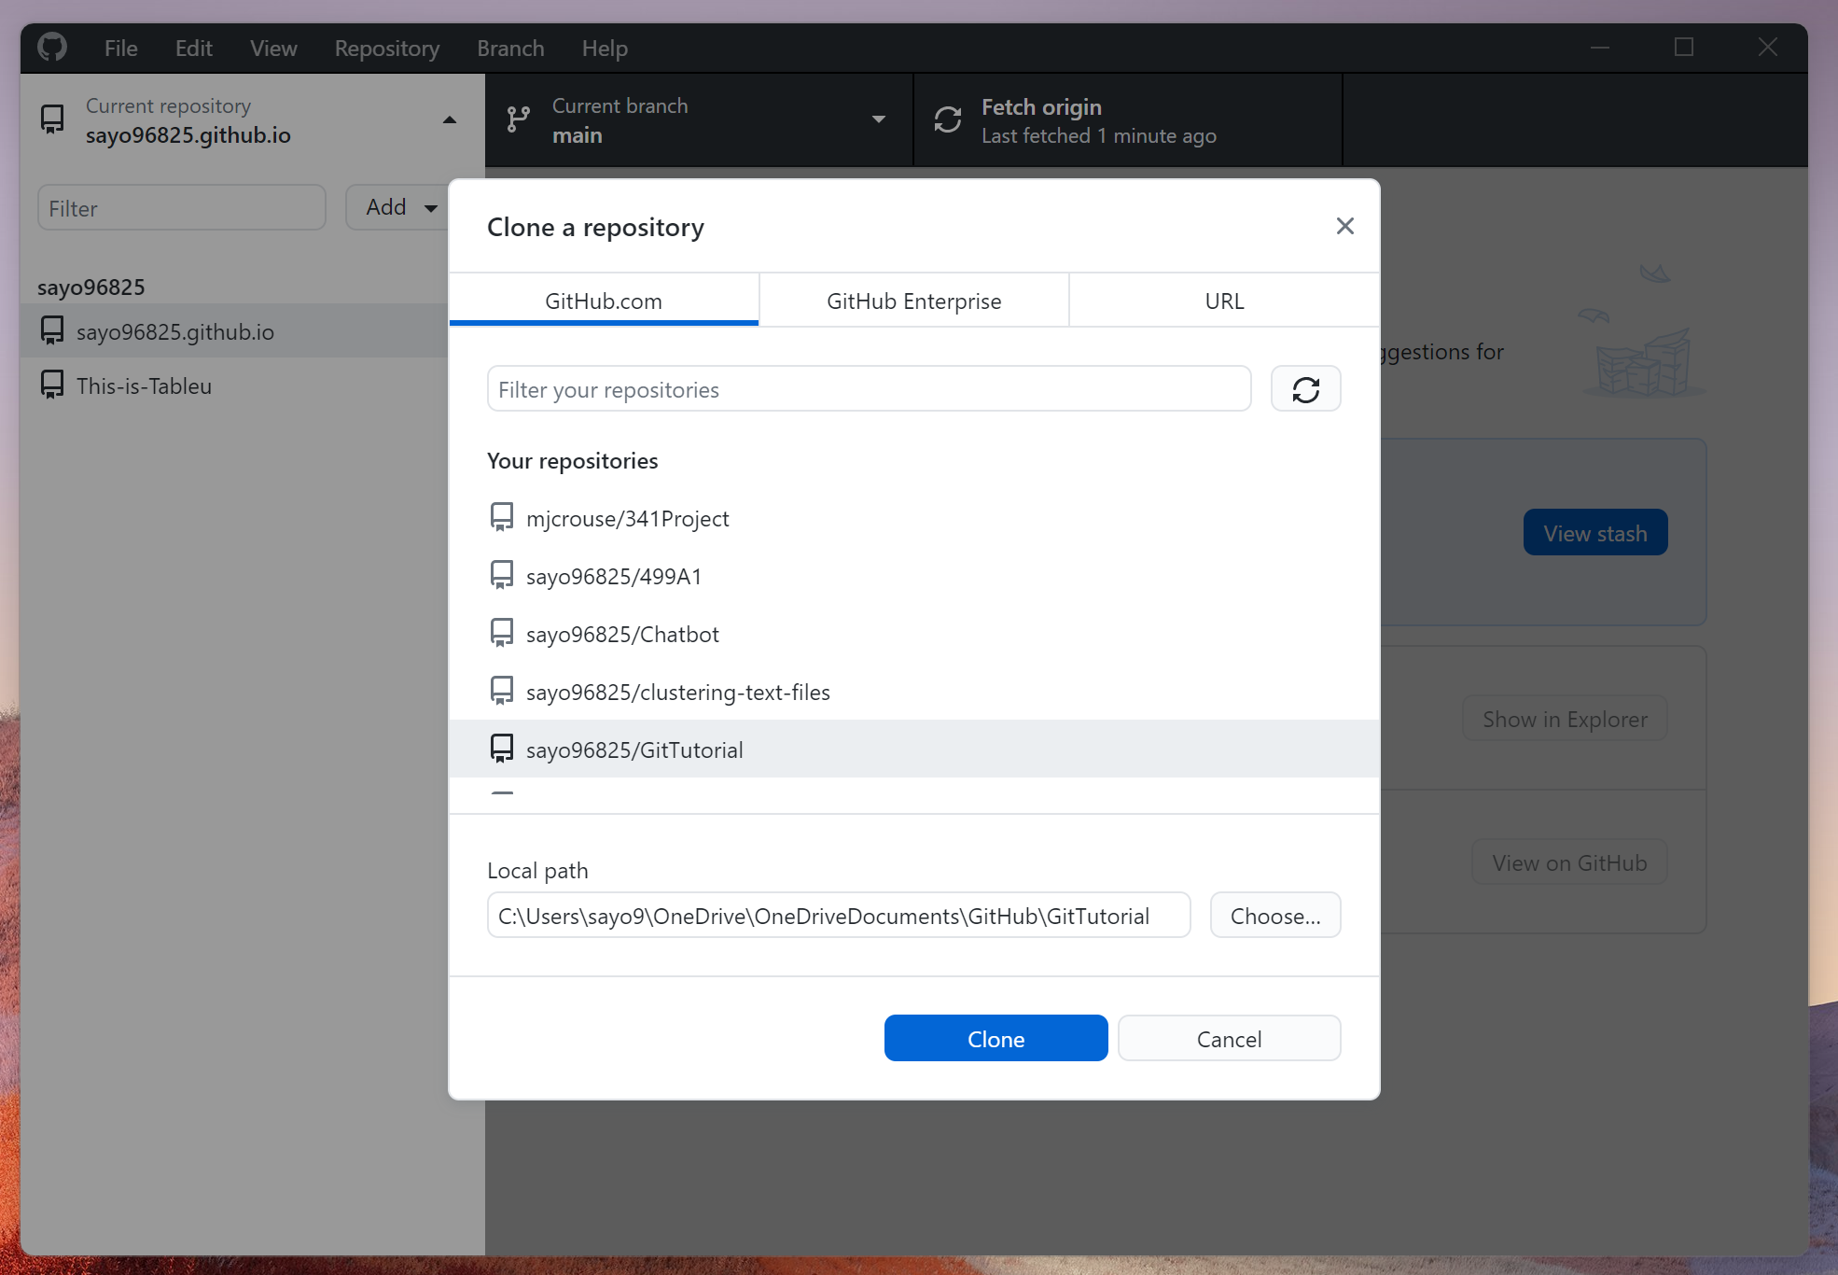
Task: Select sayo96825/clustering-text-files repository
Action: pyautogui.click(x=914, y=692)
